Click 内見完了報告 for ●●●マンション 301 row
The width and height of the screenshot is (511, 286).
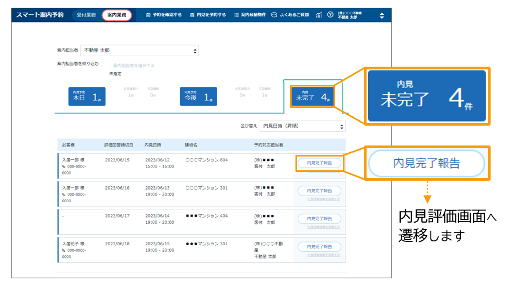coord(319,247)
